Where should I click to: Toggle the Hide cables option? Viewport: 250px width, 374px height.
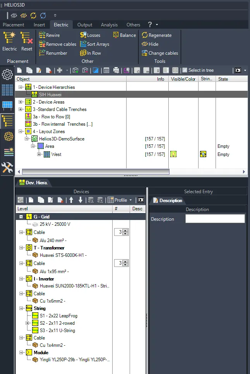pyautogui.click(x=150, y=44)
